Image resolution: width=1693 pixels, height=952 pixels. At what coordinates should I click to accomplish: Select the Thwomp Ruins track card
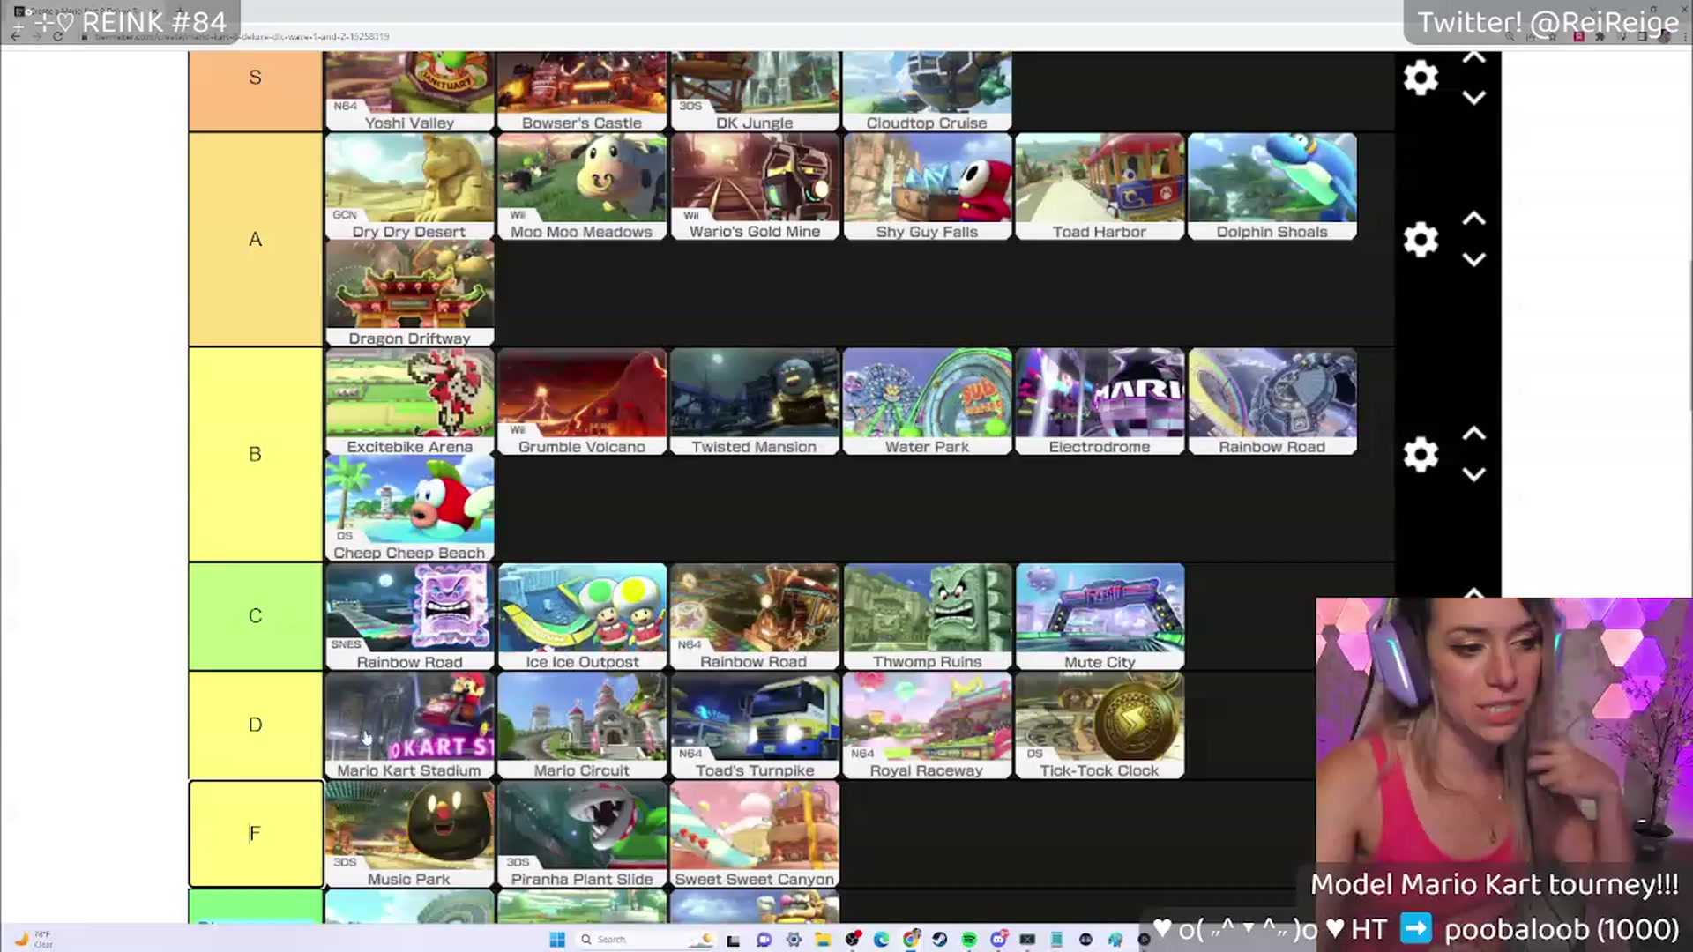927,616
